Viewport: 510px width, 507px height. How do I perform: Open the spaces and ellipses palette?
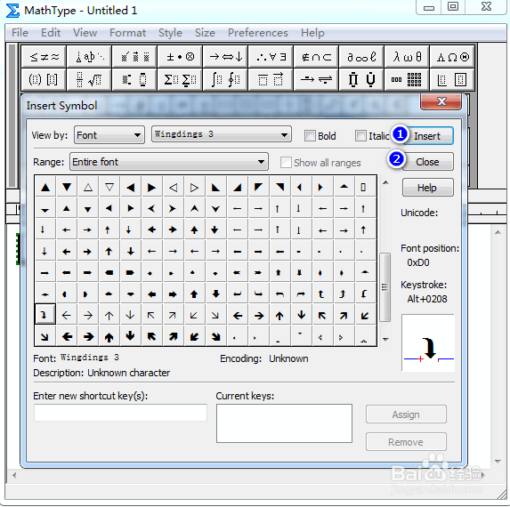(89, 57)
